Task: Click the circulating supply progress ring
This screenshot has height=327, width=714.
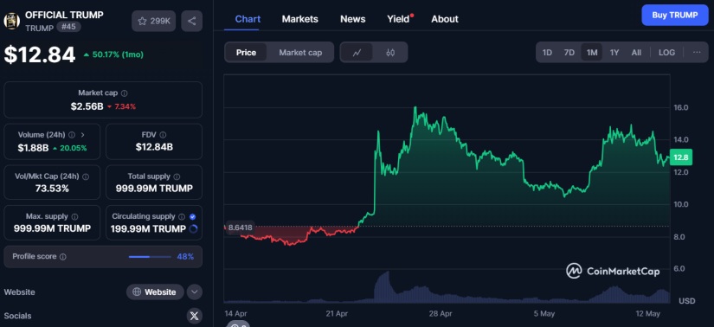Action: 193,228
